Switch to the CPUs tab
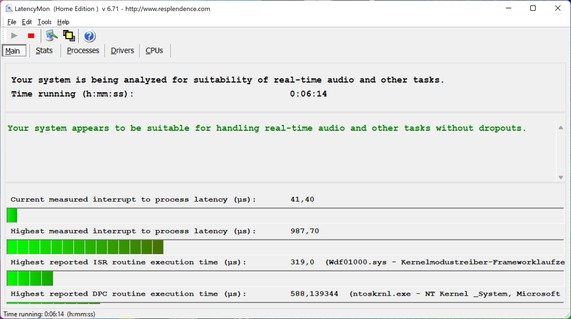The height and width of the screenshot is (319, 571). click(154, 51)
